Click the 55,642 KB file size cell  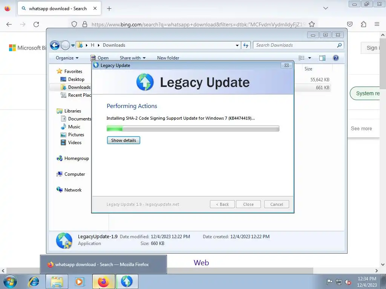pyautogui.click(x=320, y=80)
